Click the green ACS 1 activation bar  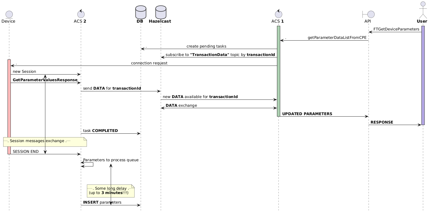coord(278,71)
